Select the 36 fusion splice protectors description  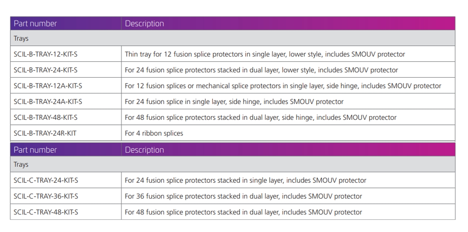243,196
